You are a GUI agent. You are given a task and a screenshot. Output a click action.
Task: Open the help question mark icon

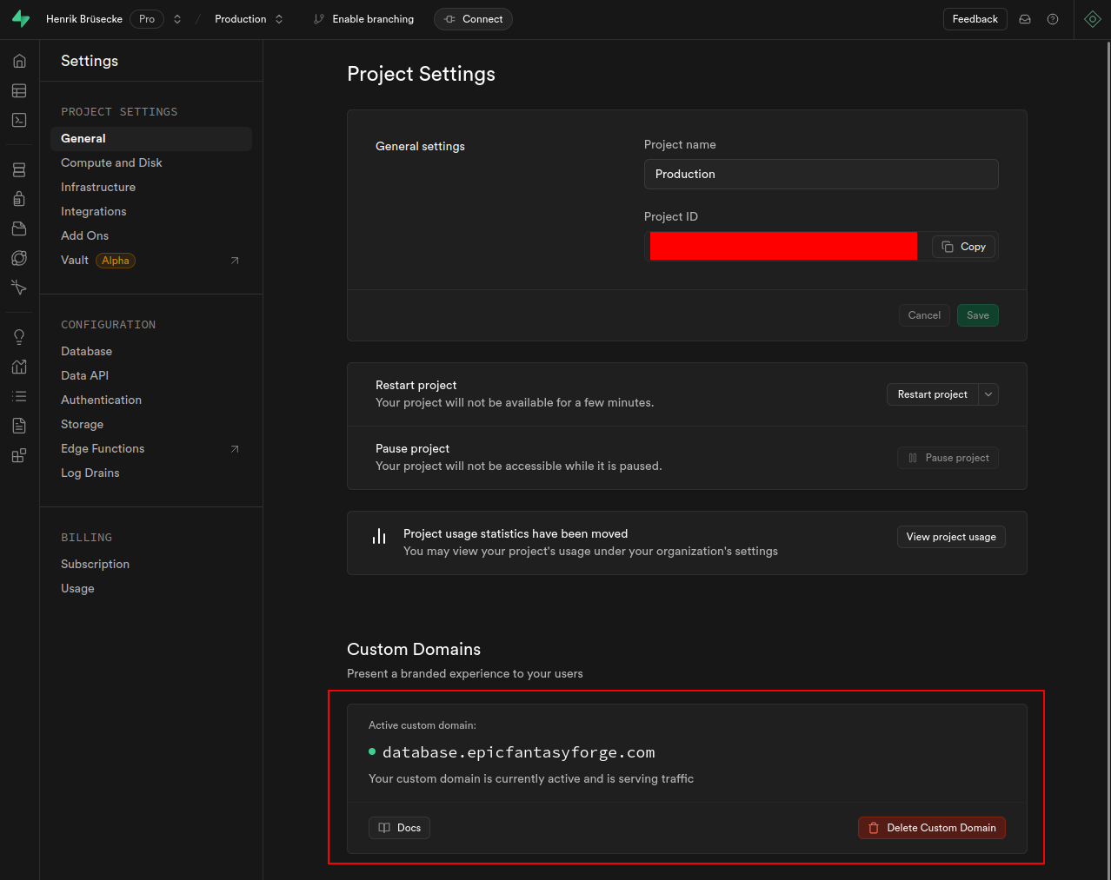(1053, 19)
